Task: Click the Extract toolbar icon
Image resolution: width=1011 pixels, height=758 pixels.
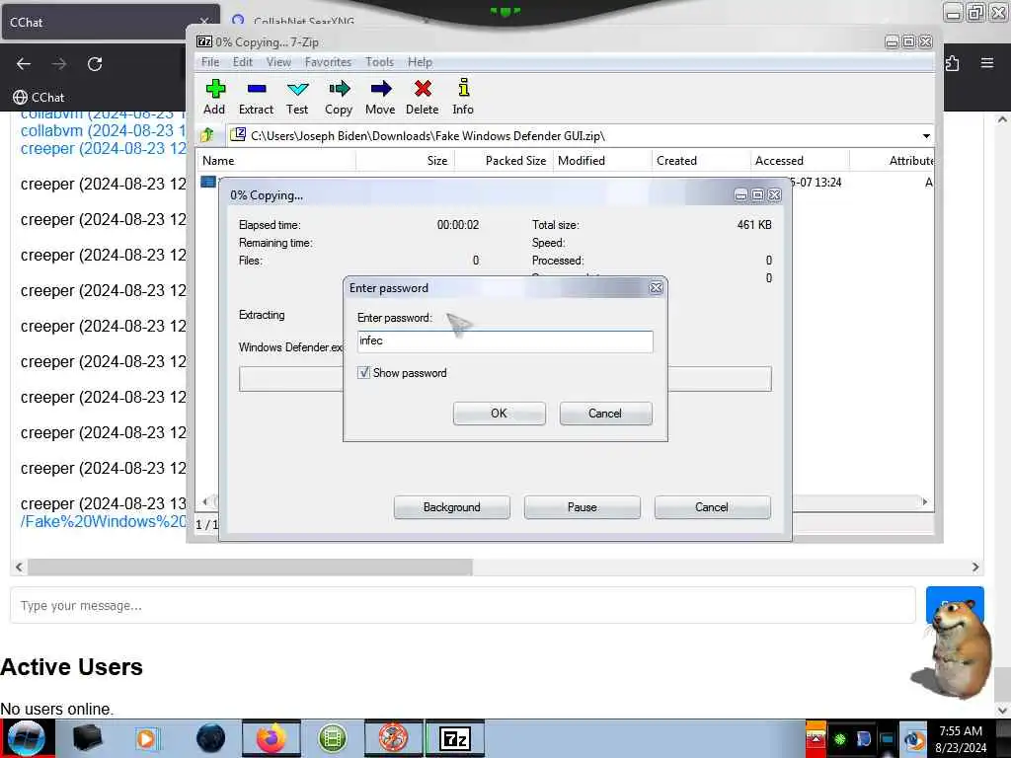Action: 256,97
